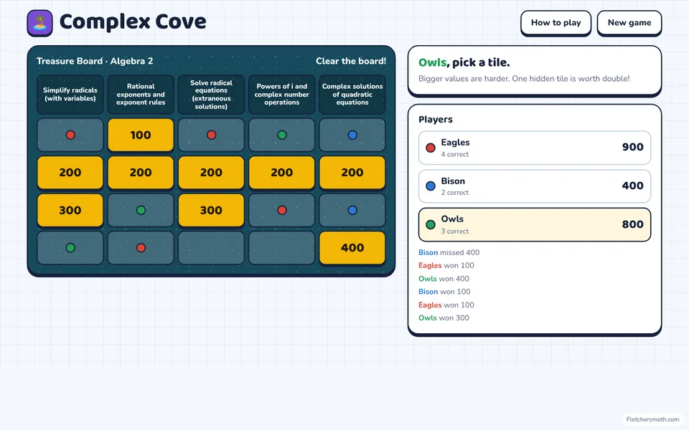This screenshot has width=689, height=430.
Task: Select the highlighted Owls player card
Action: click(x=534, y=224)
